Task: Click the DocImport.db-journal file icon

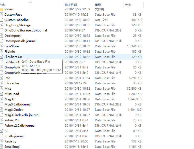Action: 2,41
